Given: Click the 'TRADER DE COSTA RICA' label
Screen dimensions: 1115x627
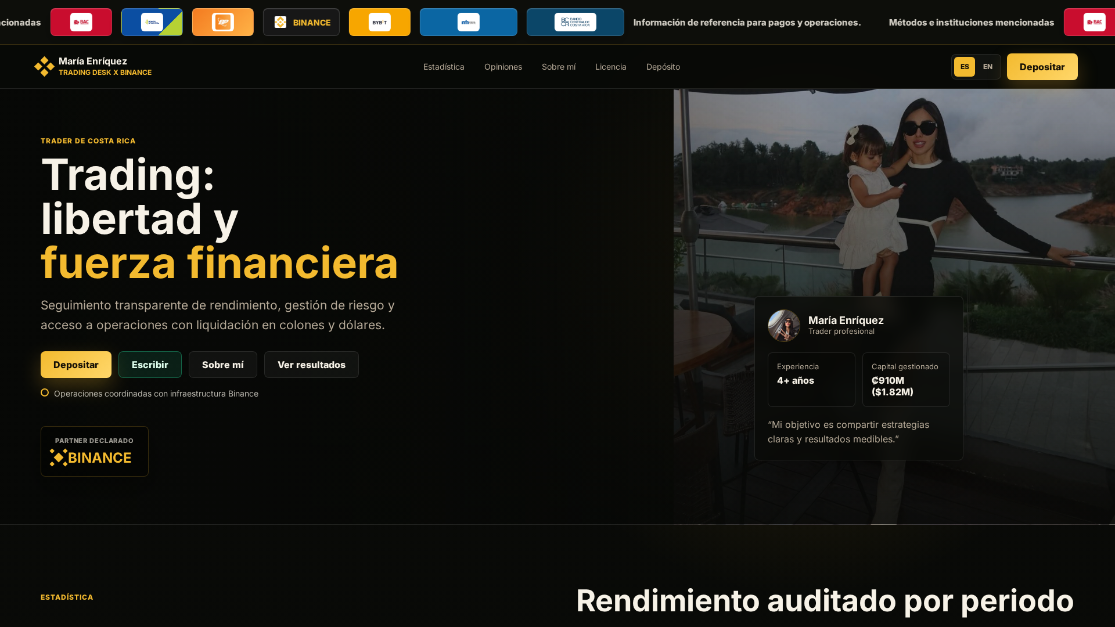Looking at the screenshot, I should coord(88,141).
